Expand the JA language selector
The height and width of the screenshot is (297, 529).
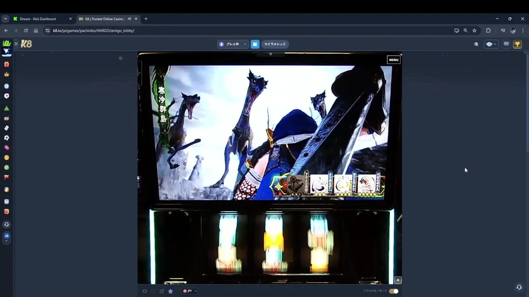[6, 238]
